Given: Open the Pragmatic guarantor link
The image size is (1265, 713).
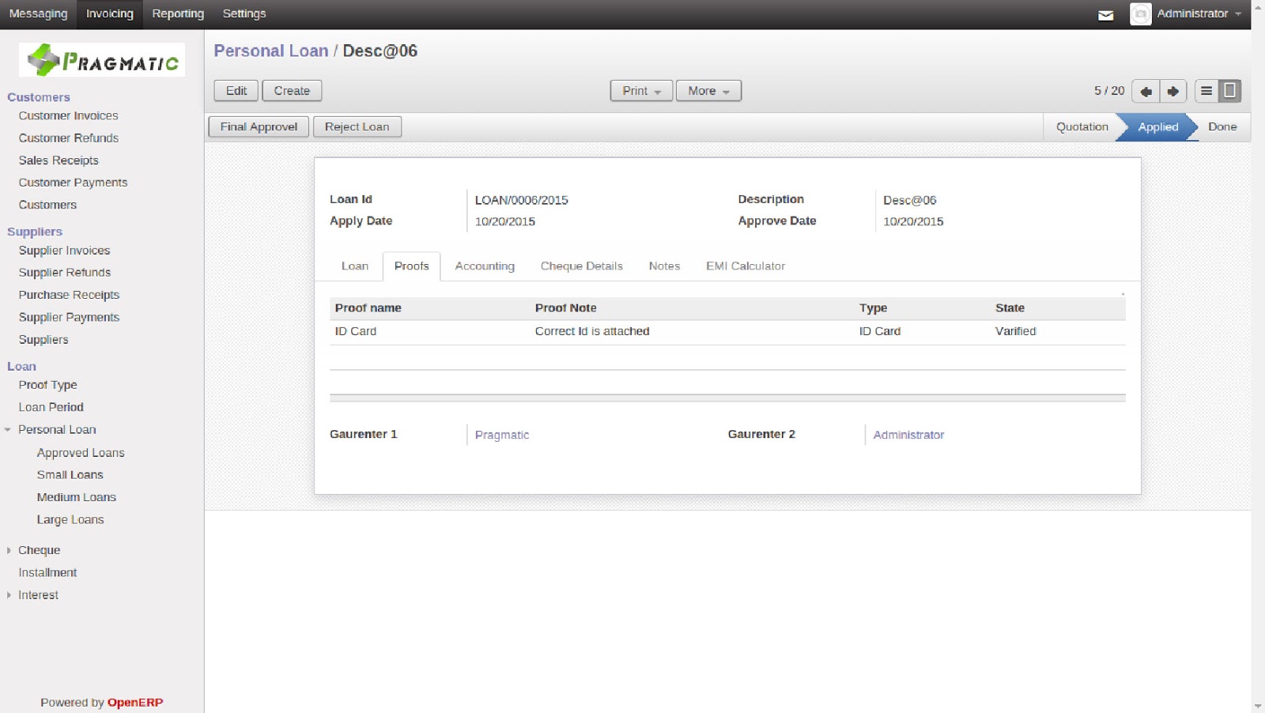Looking at the screenshot, I should pos(502,435).
